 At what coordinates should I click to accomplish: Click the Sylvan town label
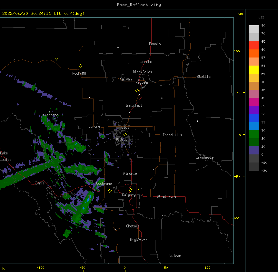tap(126, 79)
